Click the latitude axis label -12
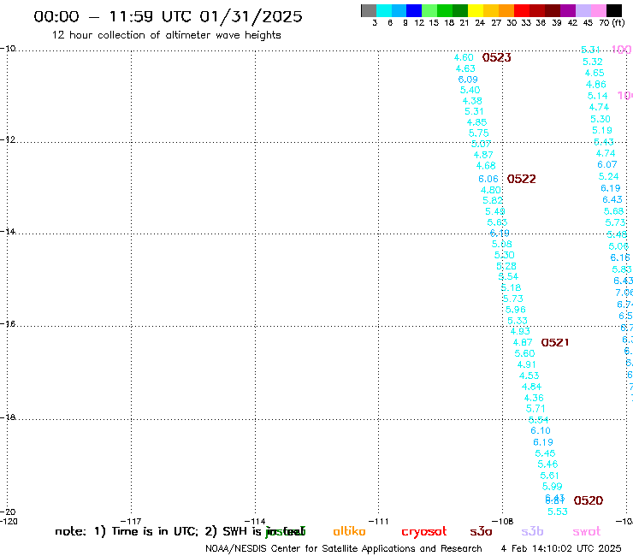 pos(8,139)
